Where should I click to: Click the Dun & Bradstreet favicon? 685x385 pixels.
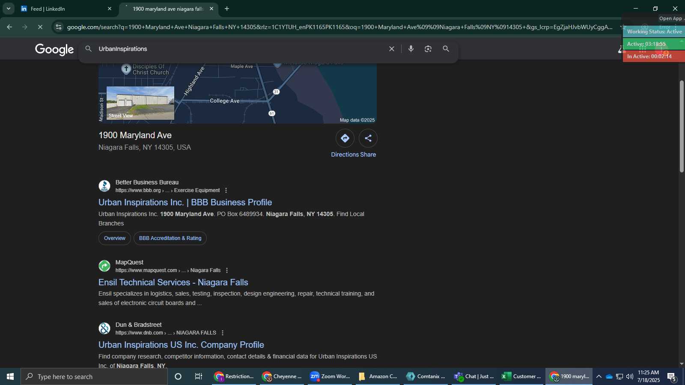pos(104,329)
